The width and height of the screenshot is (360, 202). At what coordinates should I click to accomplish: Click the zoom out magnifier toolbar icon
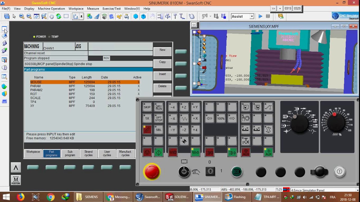tap(29, 16)
